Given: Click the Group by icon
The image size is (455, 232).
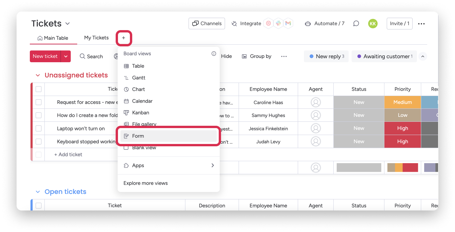Looking at the screenshot, I should [244, 57].
